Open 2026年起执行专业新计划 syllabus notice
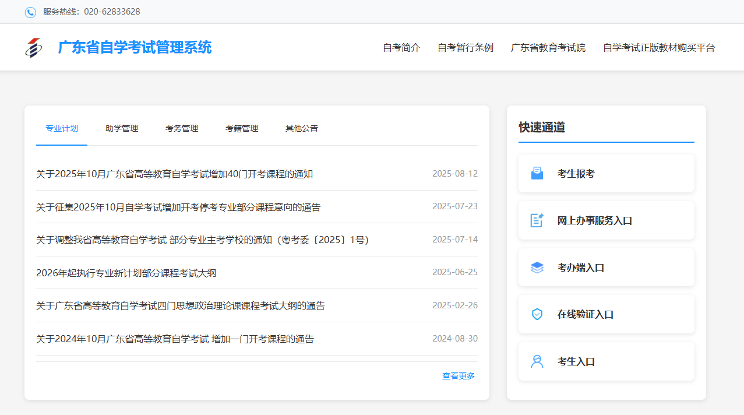 pos(126,273)
